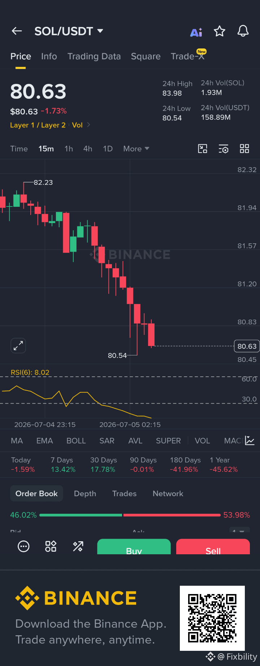Select the 7 Days 13.42% performance
This screenshot has width=260, height=666.
point(63,465)
